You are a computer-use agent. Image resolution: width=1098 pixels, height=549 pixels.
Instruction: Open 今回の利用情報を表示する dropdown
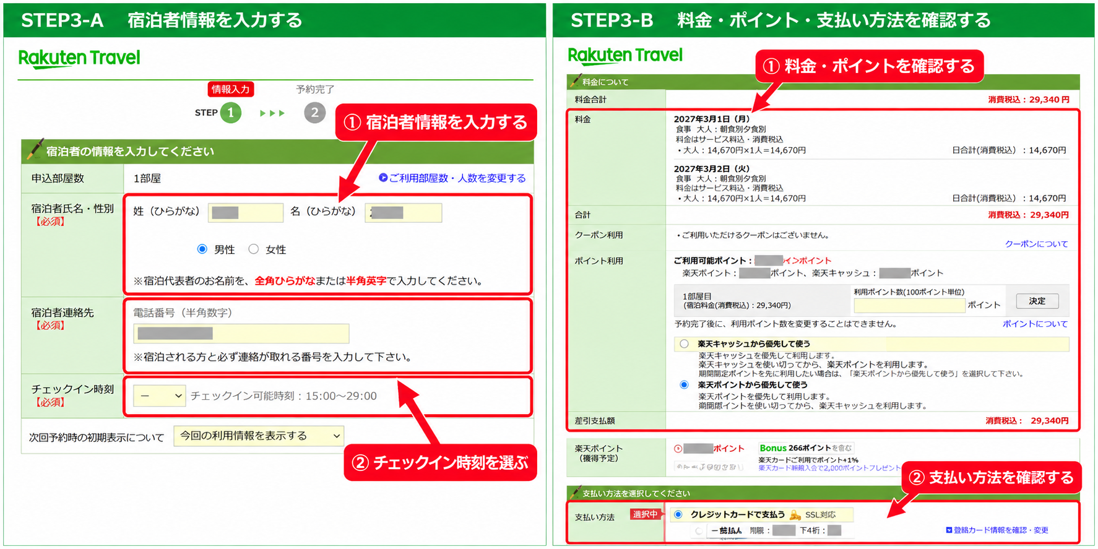[259, 436]
